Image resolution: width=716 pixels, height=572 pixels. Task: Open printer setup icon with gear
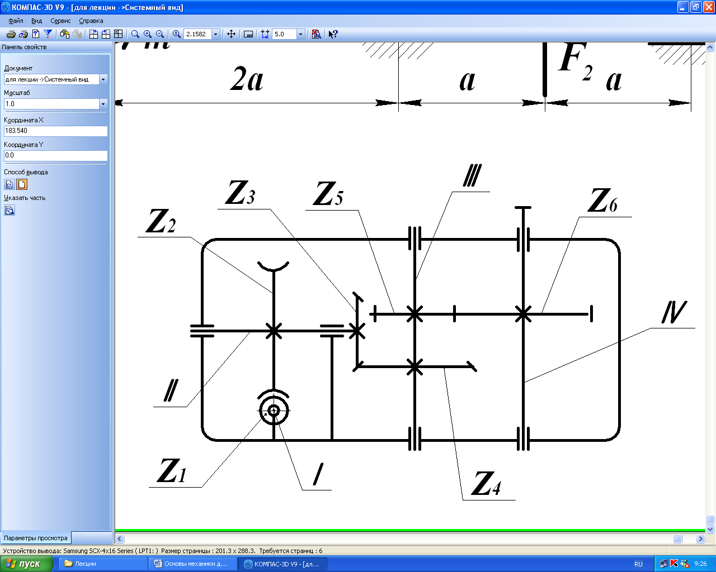(23, 34)
